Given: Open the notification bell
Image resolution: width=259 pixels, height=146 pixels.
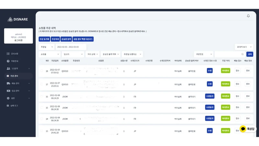Looking at the screenshot, I should pos(248,16).
